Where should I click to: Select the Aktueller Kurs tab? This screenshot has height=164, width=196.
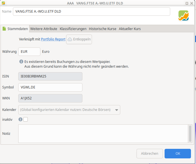pos(130,29)
